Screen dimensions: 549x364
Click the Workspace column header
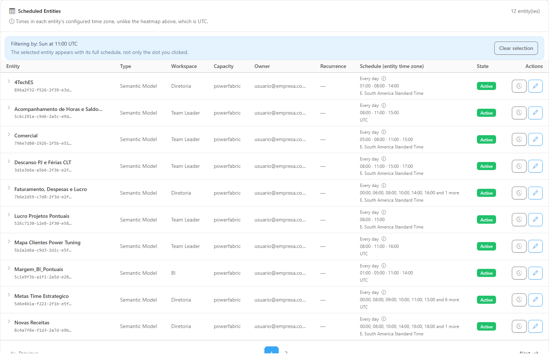point(184,66)
